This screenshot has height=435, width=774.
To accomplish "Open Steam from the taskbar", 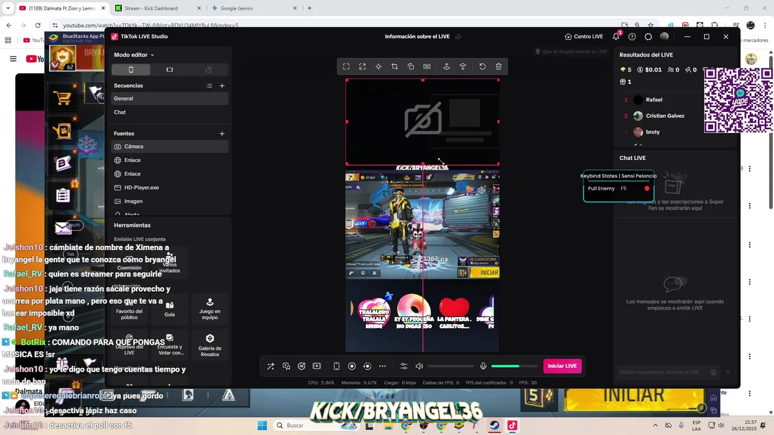I will [x=495, y=425].
